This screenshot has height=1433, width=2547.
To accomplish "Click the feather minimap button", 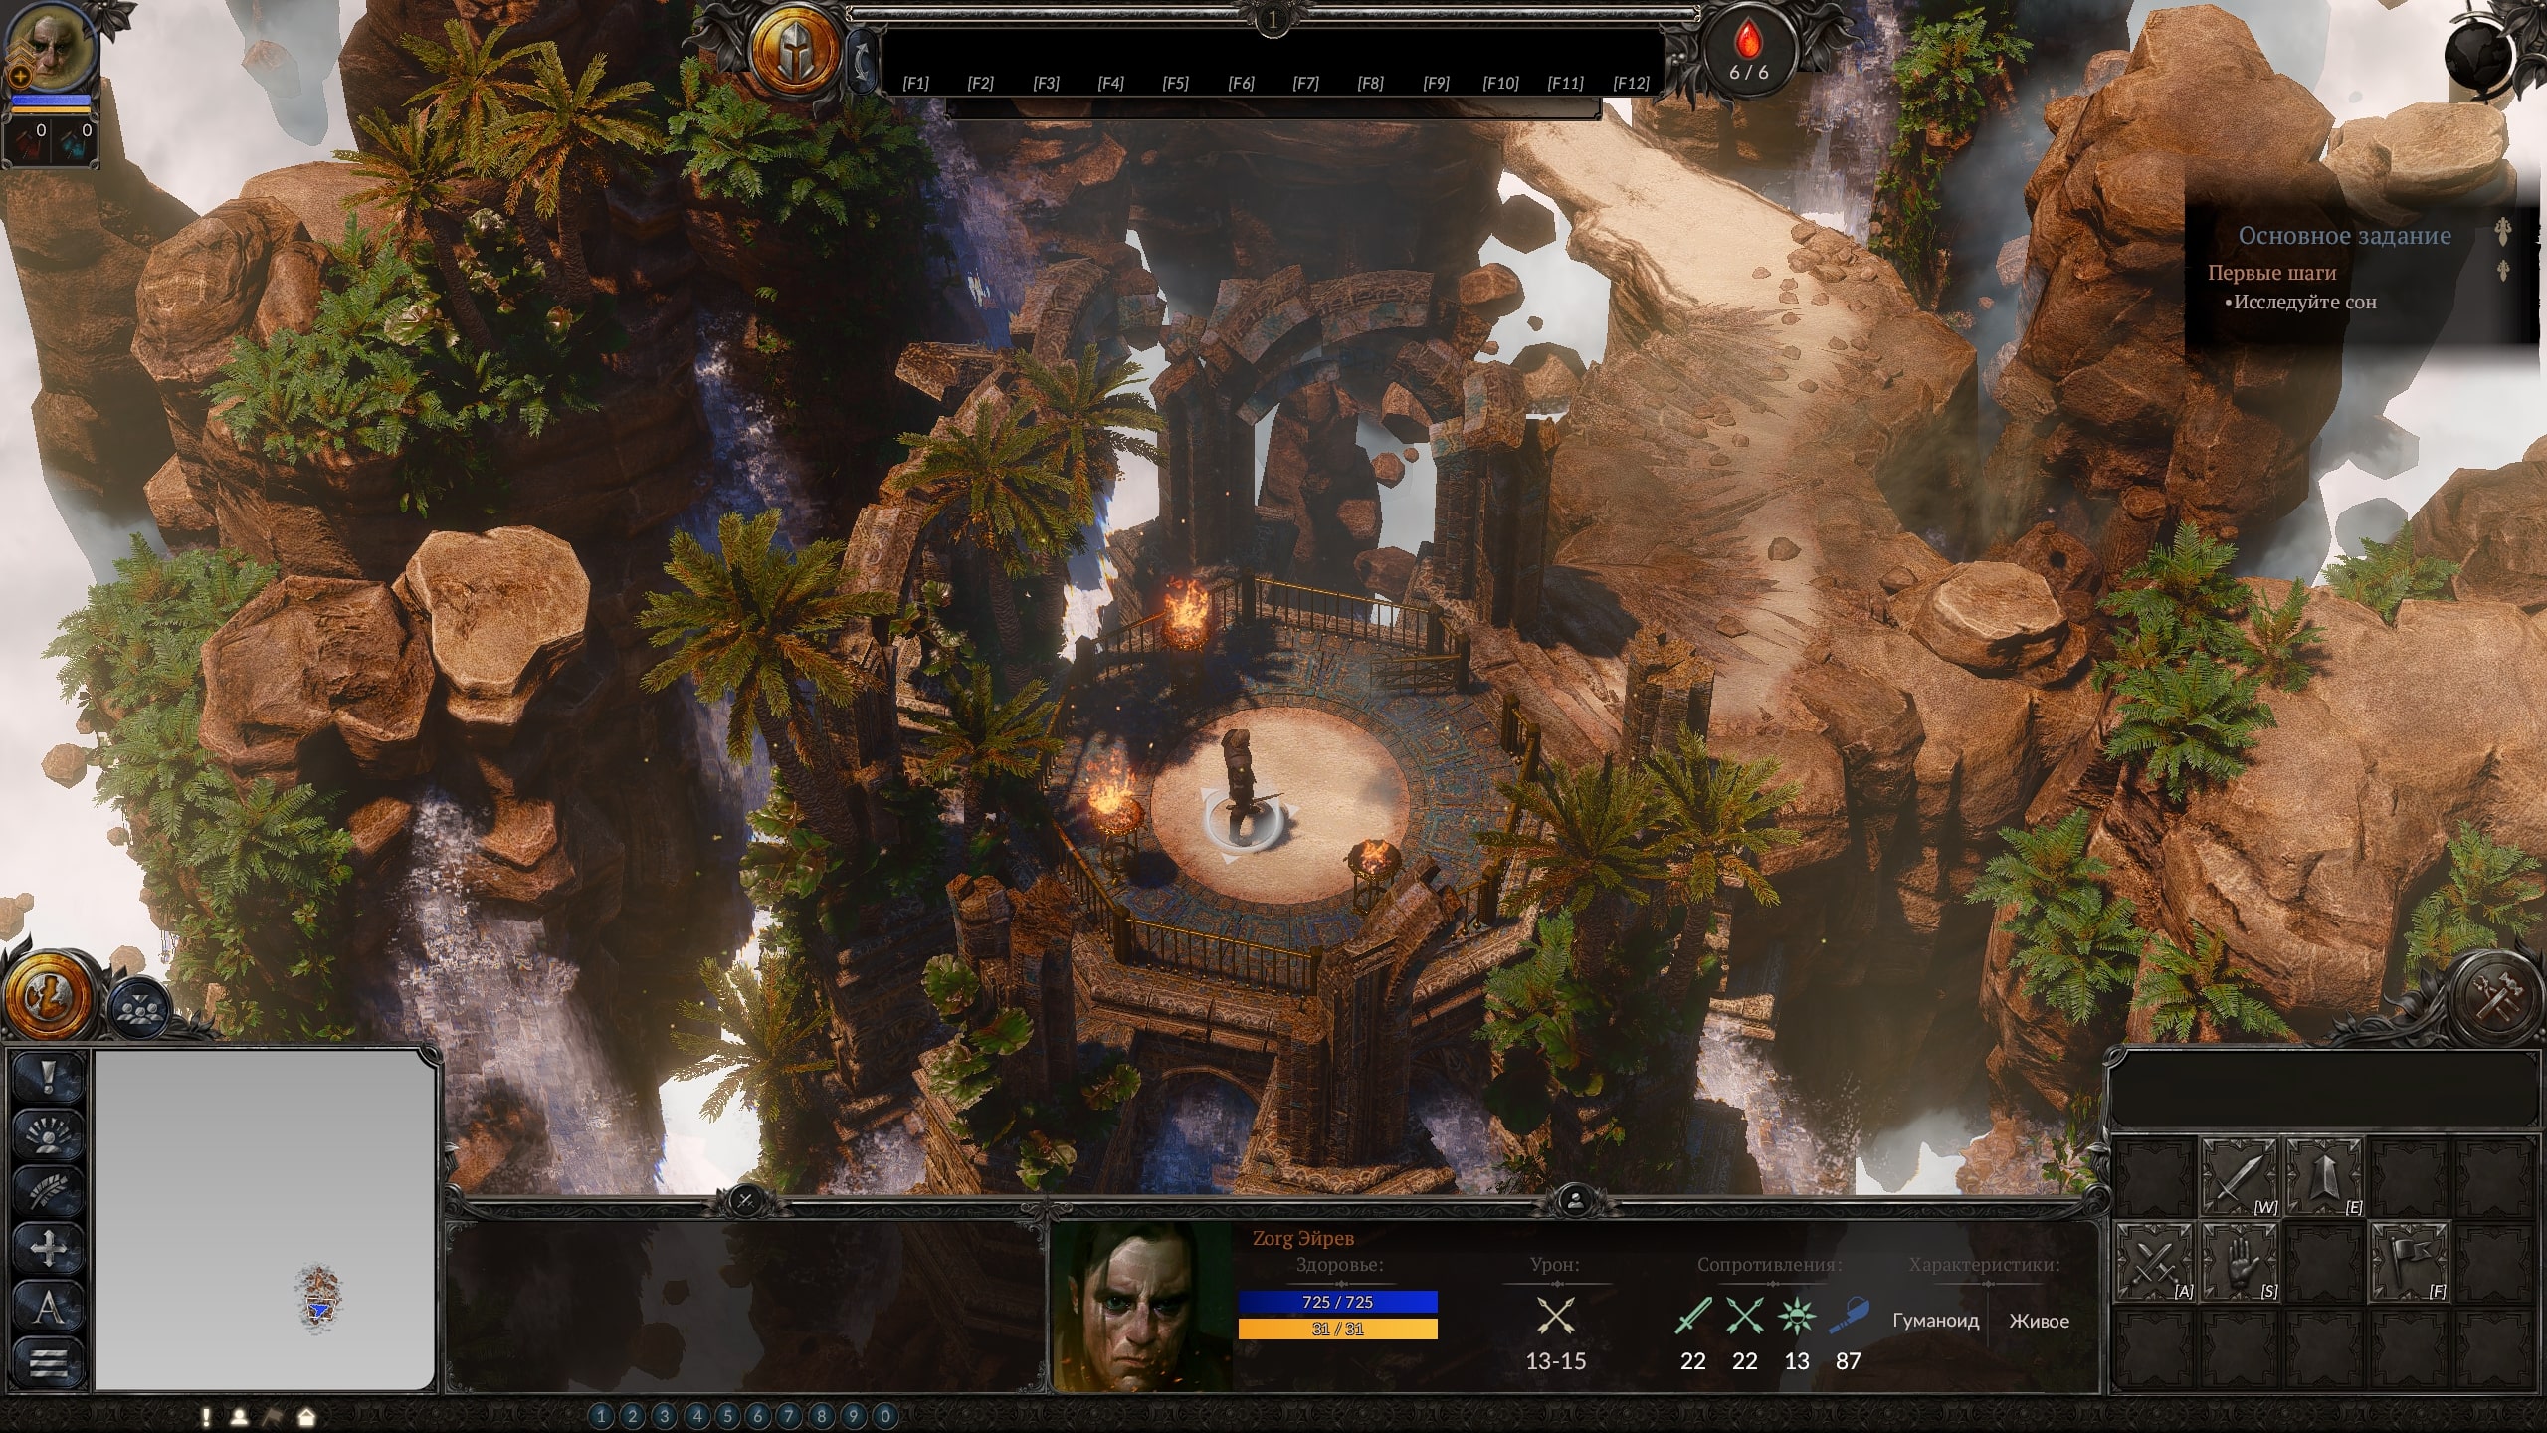I will 48,1191.
